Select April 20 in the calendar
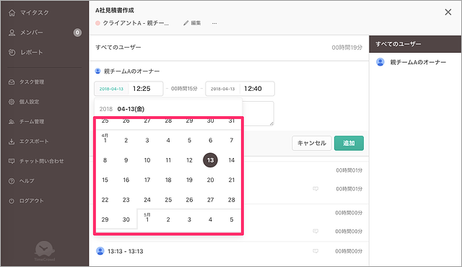 (x=210, y=180)
